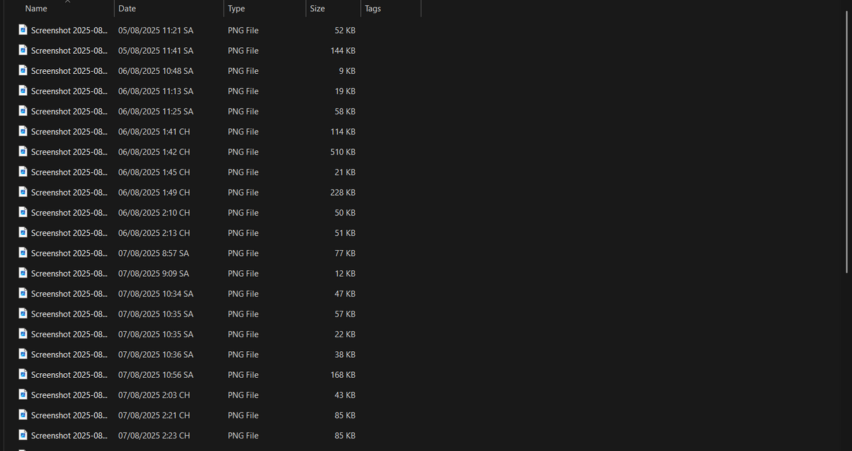The height and width of the screenshot is (451, 852).
Task: Click the file icon dated 06/08/2025 1:49 CH
Action: (x=23, y=192)
